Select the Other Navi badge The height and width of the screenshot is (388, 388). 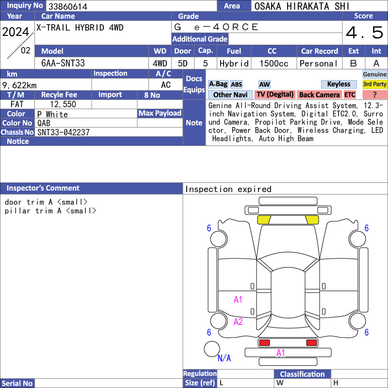(230, 95)
